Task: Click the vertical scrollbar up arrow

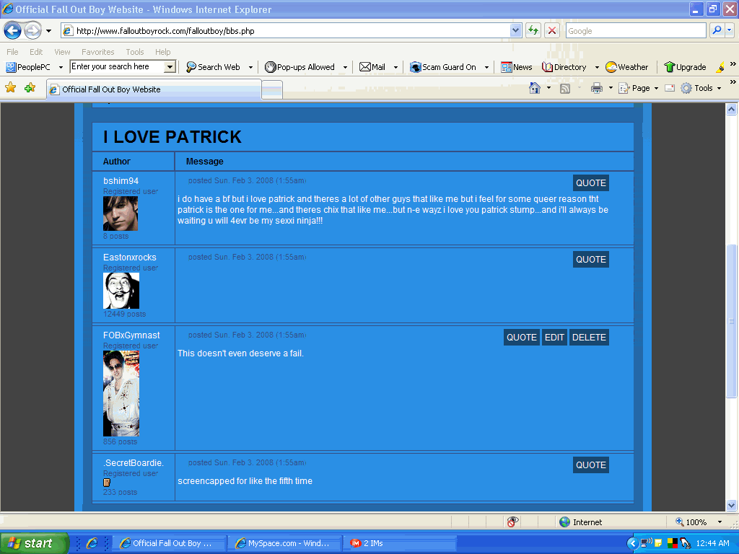Action: tap(731, 110)
